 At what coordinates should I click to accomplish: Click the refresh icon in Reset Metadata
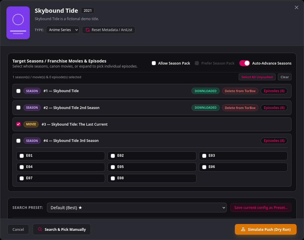click(88, 30)
